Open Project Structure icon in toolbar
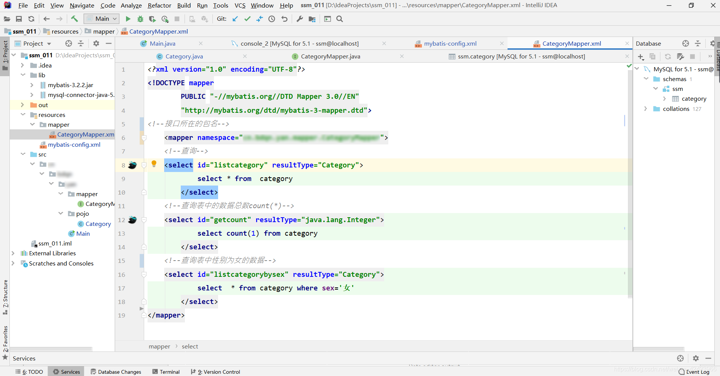Image resolution: width=720 pixels, height=376 pixels. click(312, 19)
